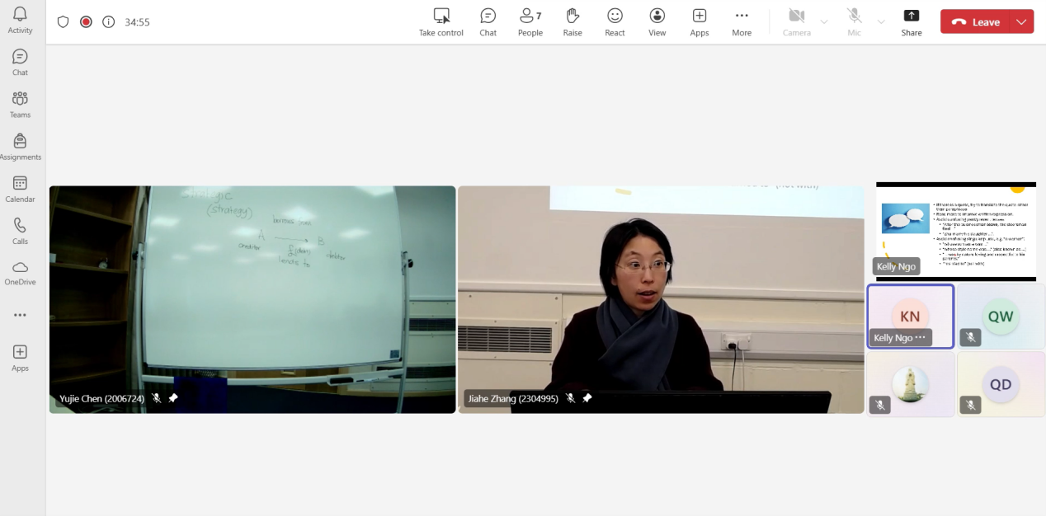Leave the meeting
This screenshot has height=516, width=1046.
(x=975, y=22)
